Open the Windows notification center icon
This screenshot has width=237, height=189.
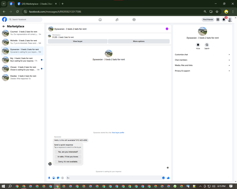[x=231, y=186]
